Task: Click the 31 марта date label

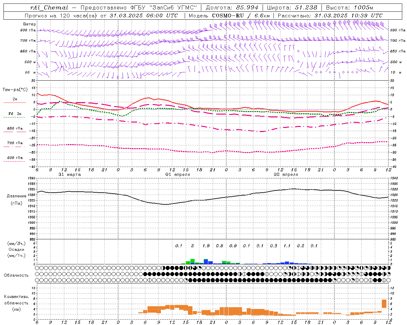Action: (x=70, y=175)
